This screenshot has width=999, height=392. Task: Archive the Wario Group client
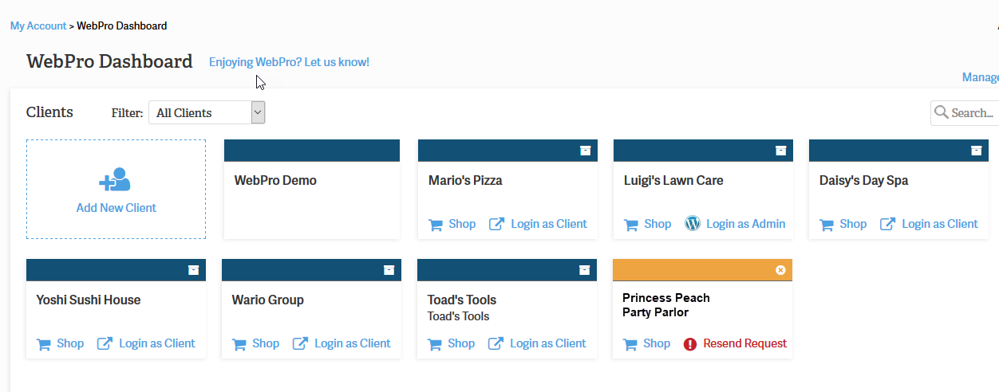coord(389,270)
